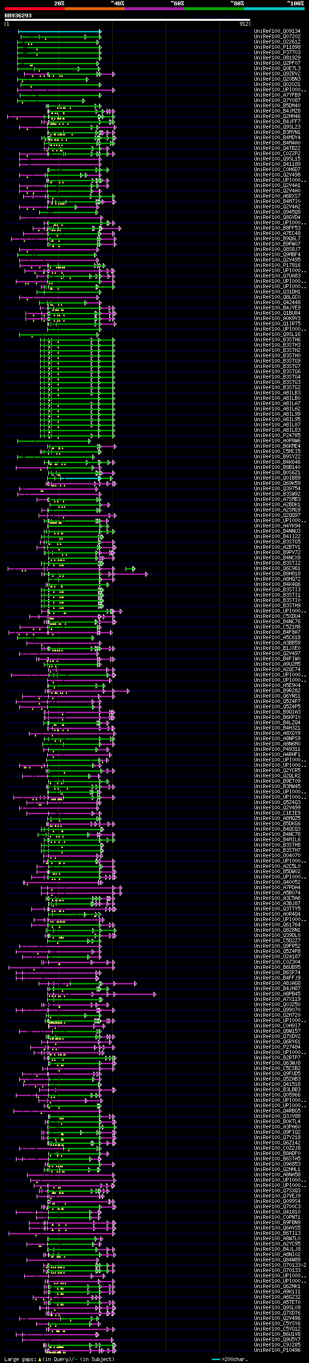Click label UniRef100_O96853
309x1363 pixels.
click(x=277, y=1164)
